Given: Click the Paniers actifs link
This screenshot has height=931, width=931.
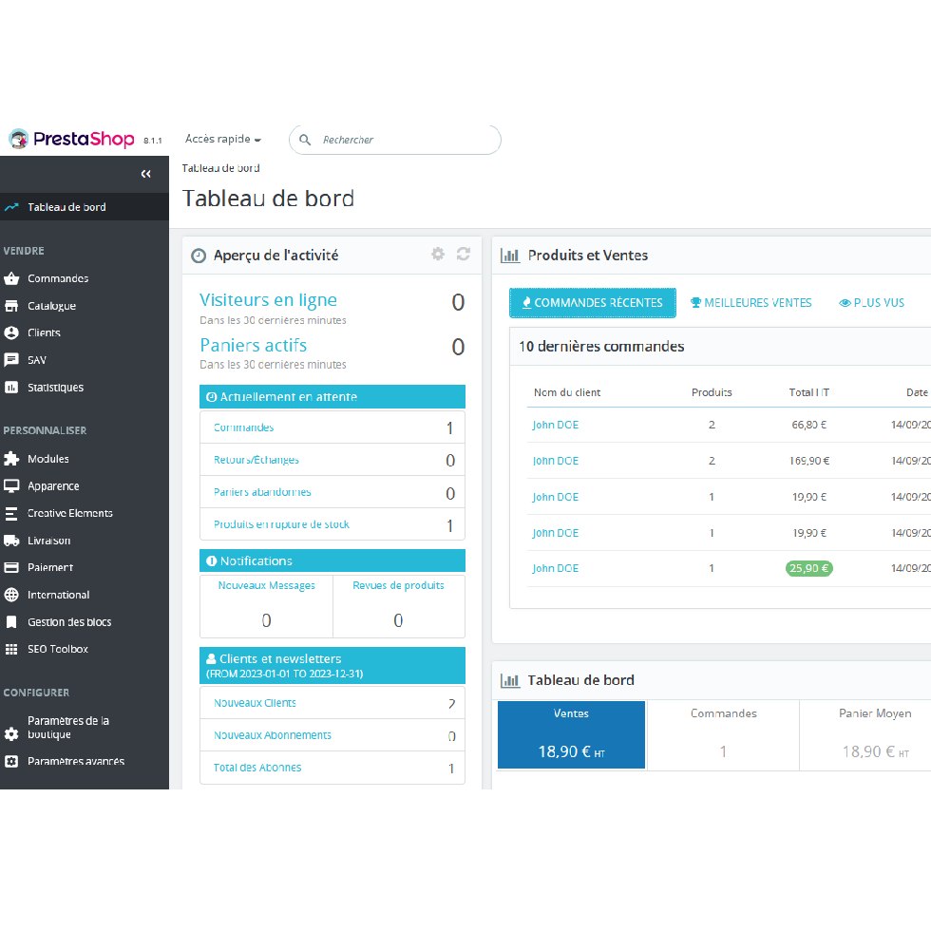Looking at the screenshot, I should [254, 345].
